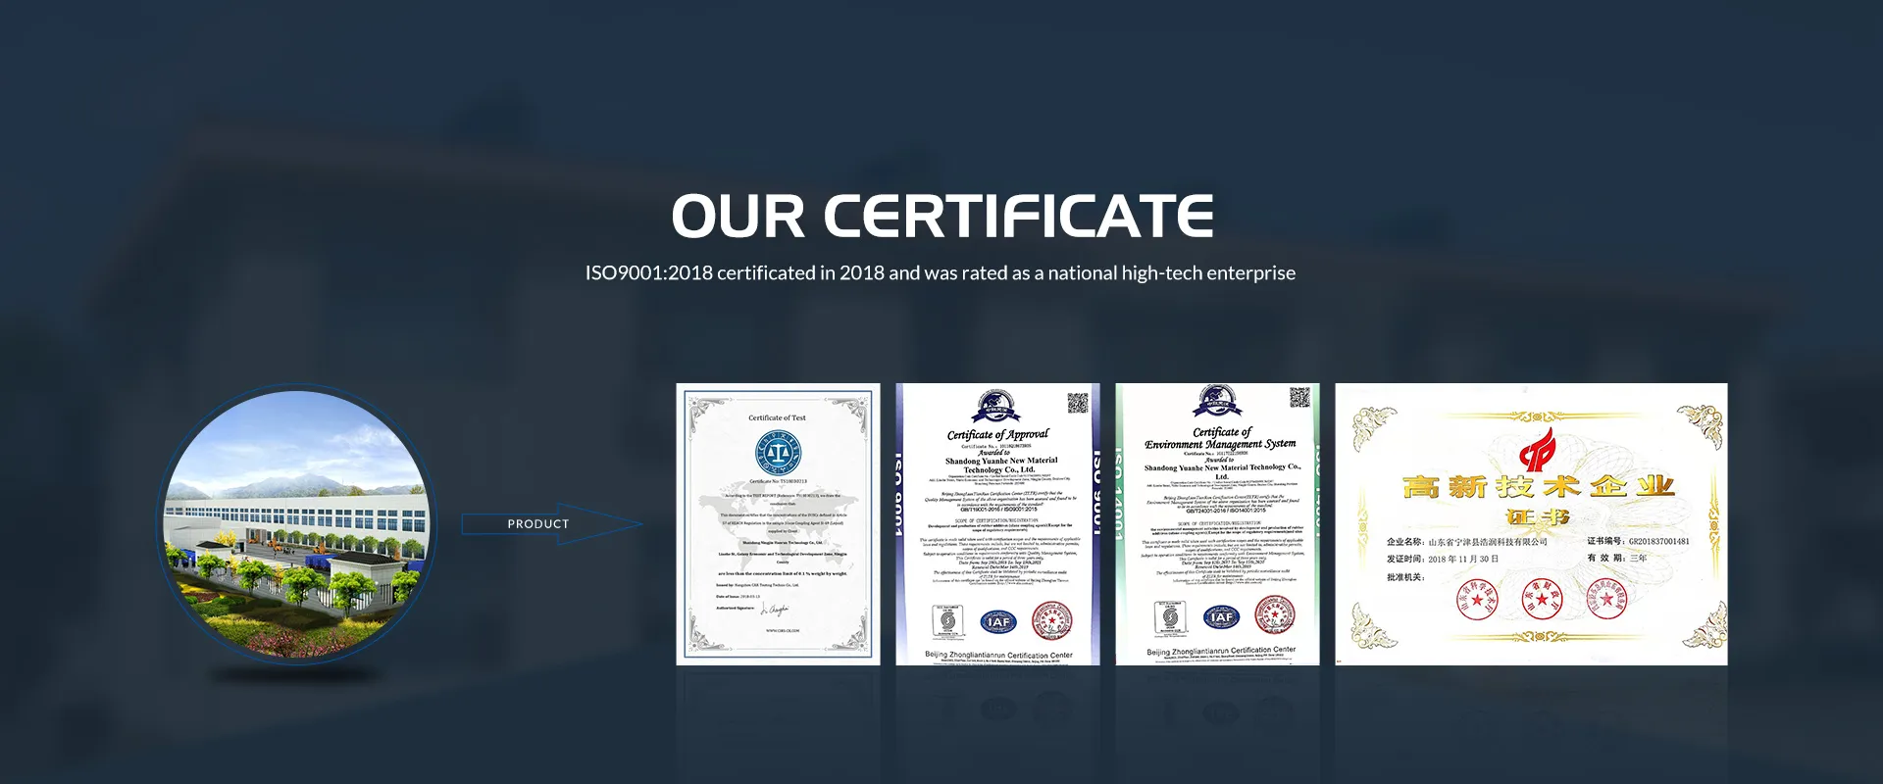This screenshot has height=784, width=1883.
Task: Click red round seal on Certificate of Approval
Action: tap(1051, 620)
